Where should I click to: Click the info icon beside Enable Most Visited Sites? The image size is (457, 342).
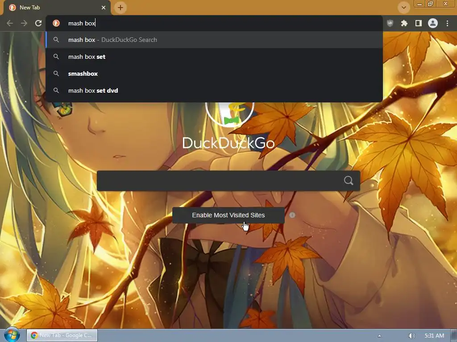pyautogui.click(x=292, y=215)
